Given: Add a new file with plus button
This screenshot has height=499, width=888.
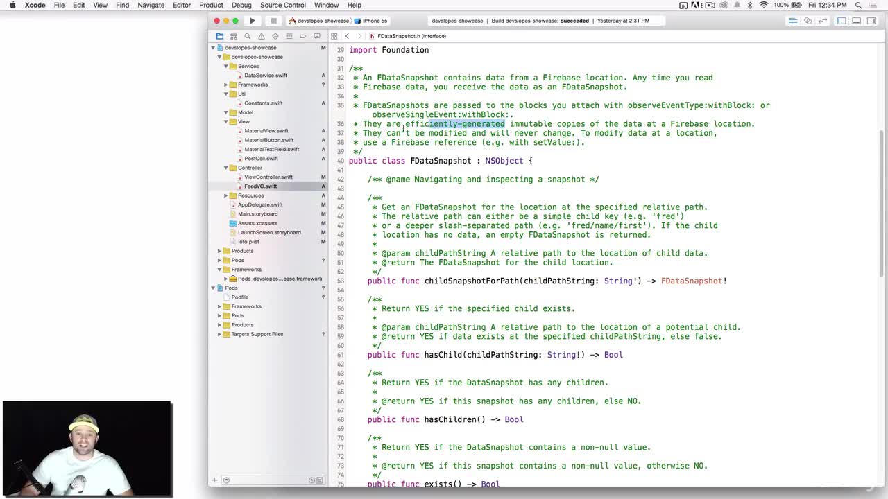Looking at the screenshot, I should (x=215, y=480).
